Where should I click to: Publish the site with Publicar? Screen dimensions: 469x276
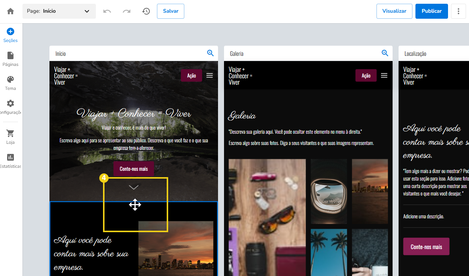tap(432, 11)
